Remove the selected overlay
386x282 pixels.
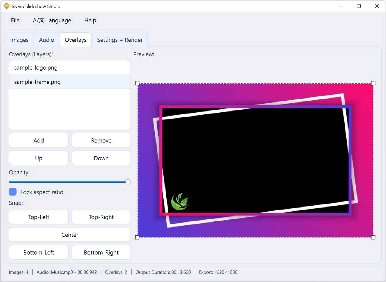[x=101, y=140]
